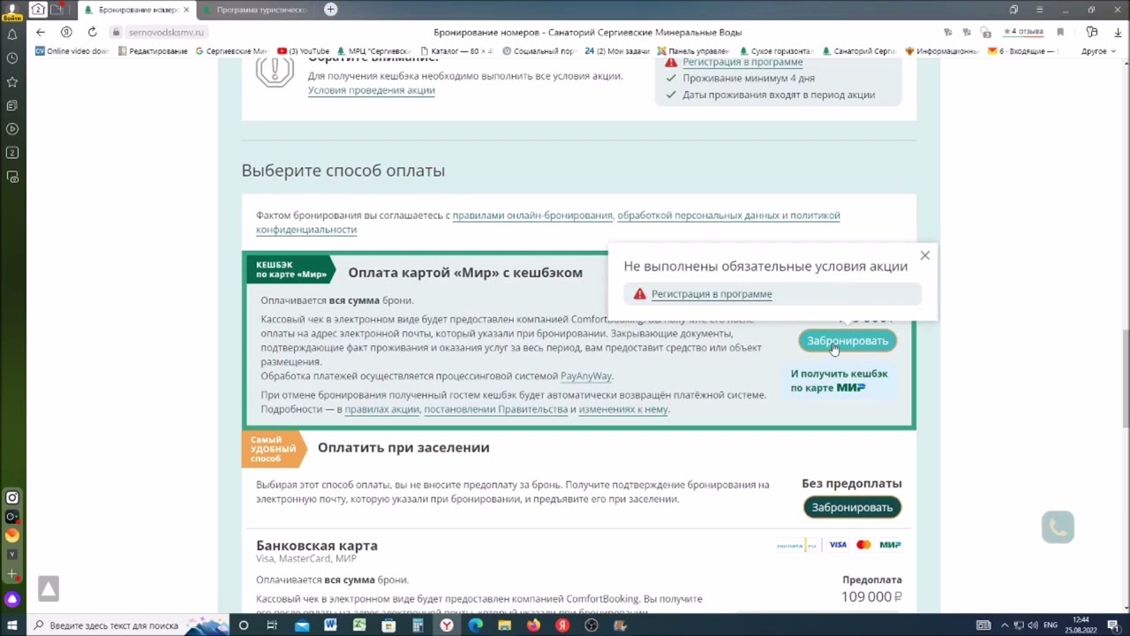Open the tab counter icon showing 2

tap(38, 10)
